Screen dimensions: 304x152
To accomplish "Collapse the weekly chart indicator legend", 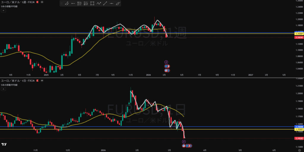I will point(3,10).
